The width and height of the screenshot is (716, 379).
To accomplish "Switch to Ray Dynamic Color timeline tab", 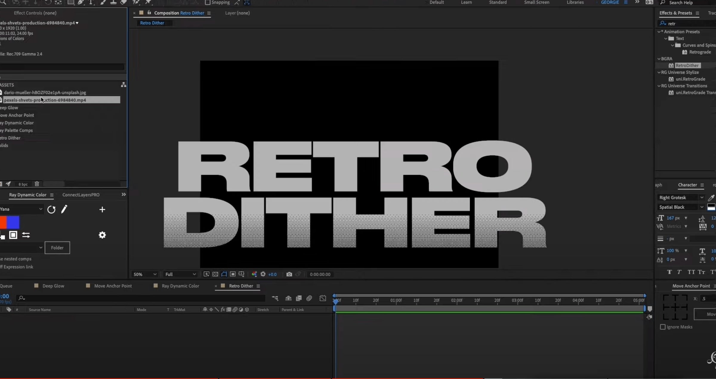I will point(180,286).
